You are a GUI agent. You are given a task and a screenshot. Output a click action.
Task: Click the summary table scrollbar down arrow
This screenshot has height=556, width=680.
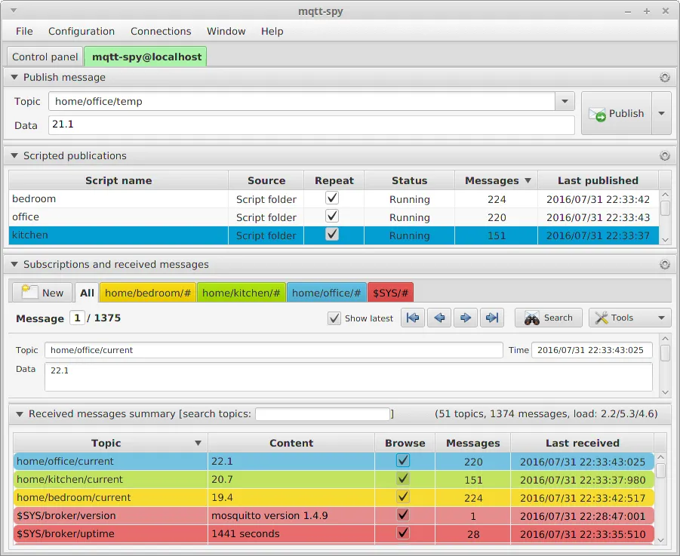click(x=661, y=540)
